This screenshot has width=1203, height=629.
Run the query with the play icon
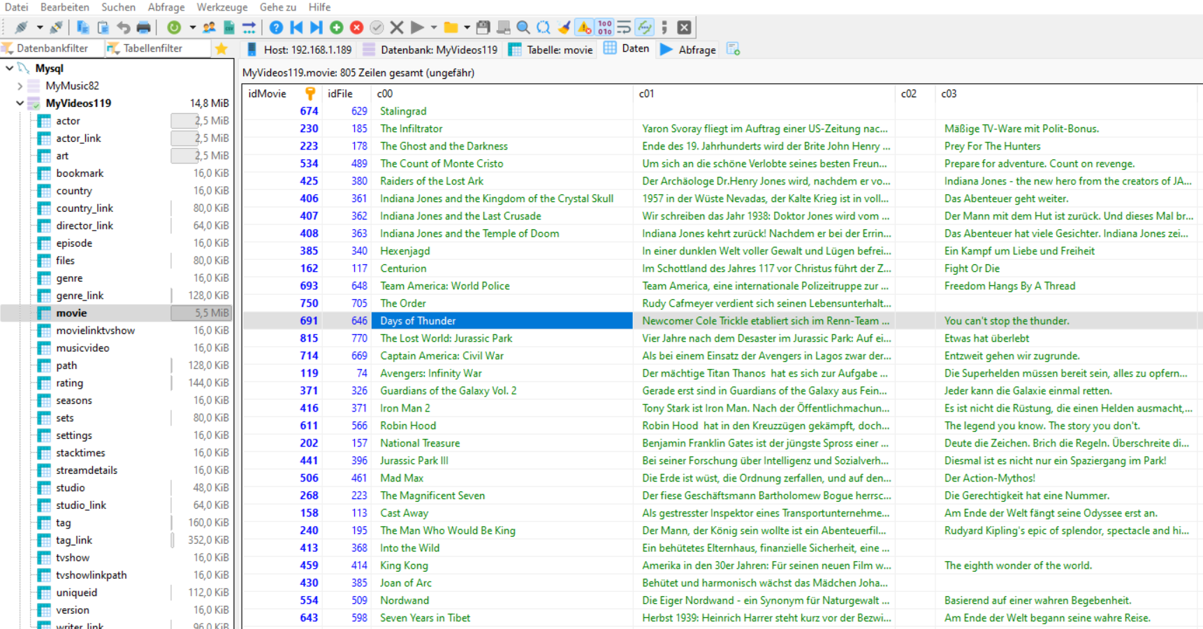pos(417,27)
